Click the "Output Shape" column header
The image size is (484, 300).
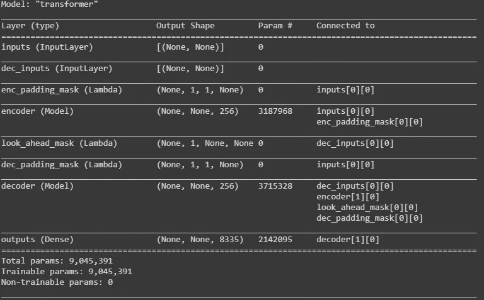coord(185,26)
